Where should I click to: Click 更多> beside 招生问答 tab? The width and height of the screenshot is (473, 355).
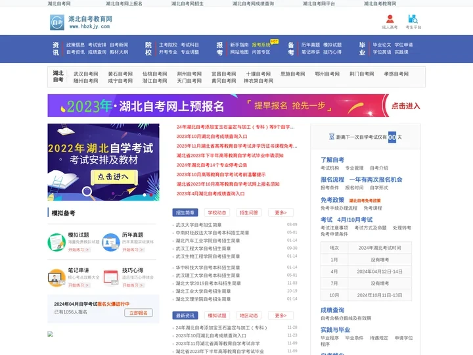281,213
